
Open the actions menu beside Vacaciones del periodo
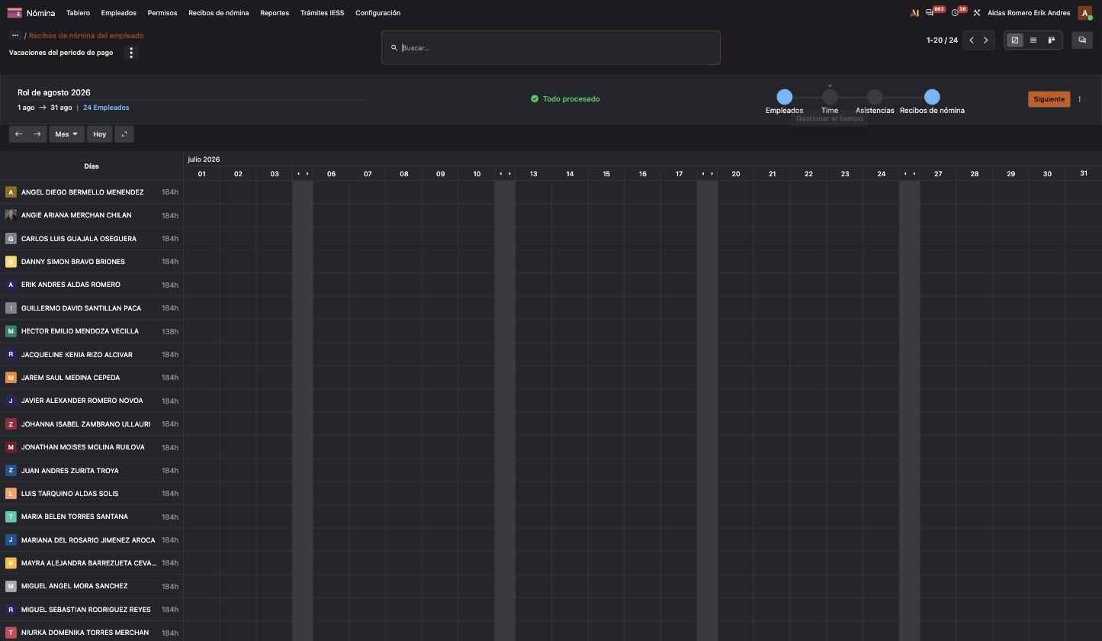click(x=131, y=53)
